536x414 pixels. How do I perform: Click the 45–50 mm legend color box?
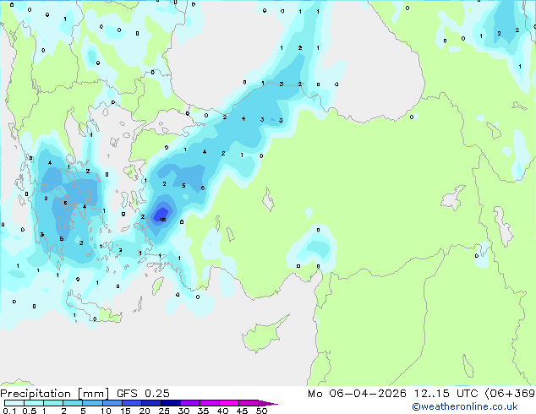click(x=249, y=403)
